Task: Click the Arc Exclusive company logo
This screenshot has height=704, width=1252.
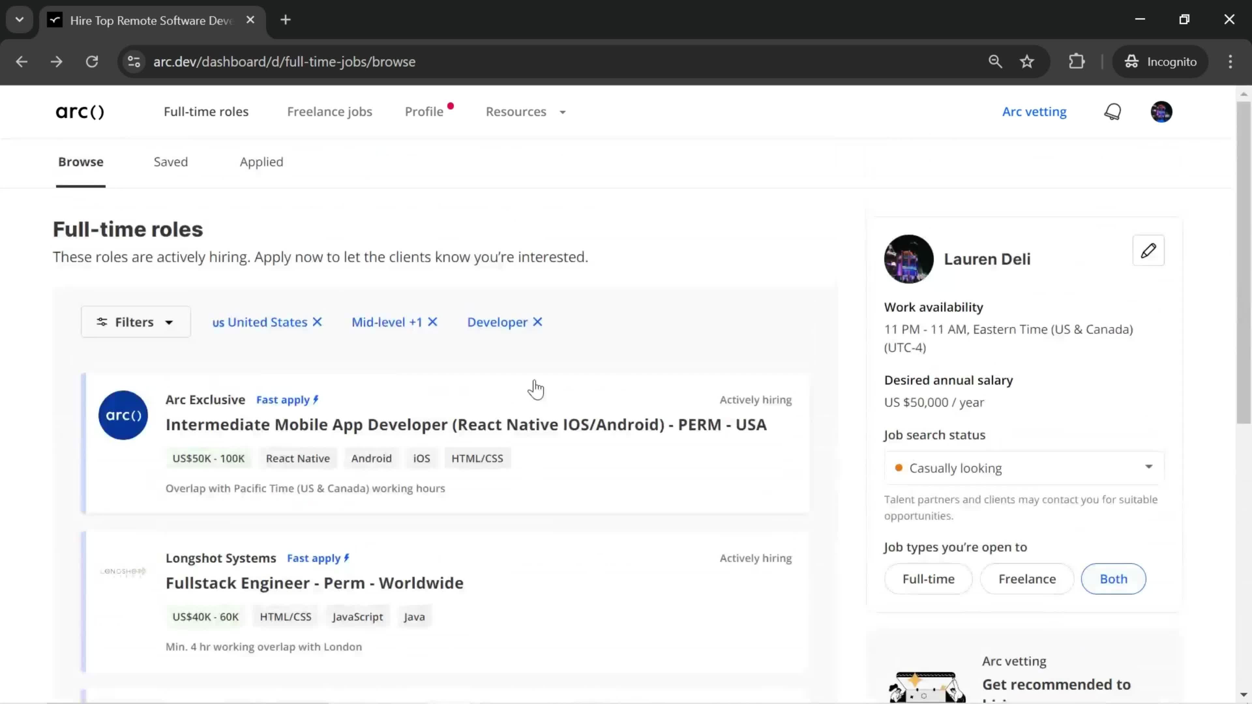Action: (x=123, y=416)
